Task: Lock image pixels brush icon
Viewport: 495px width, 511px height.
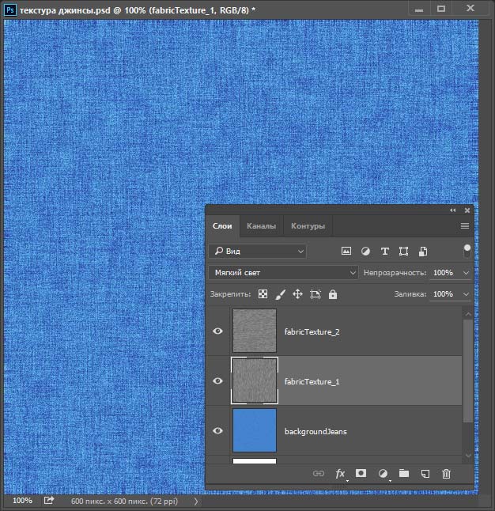Action: [280, 294]
